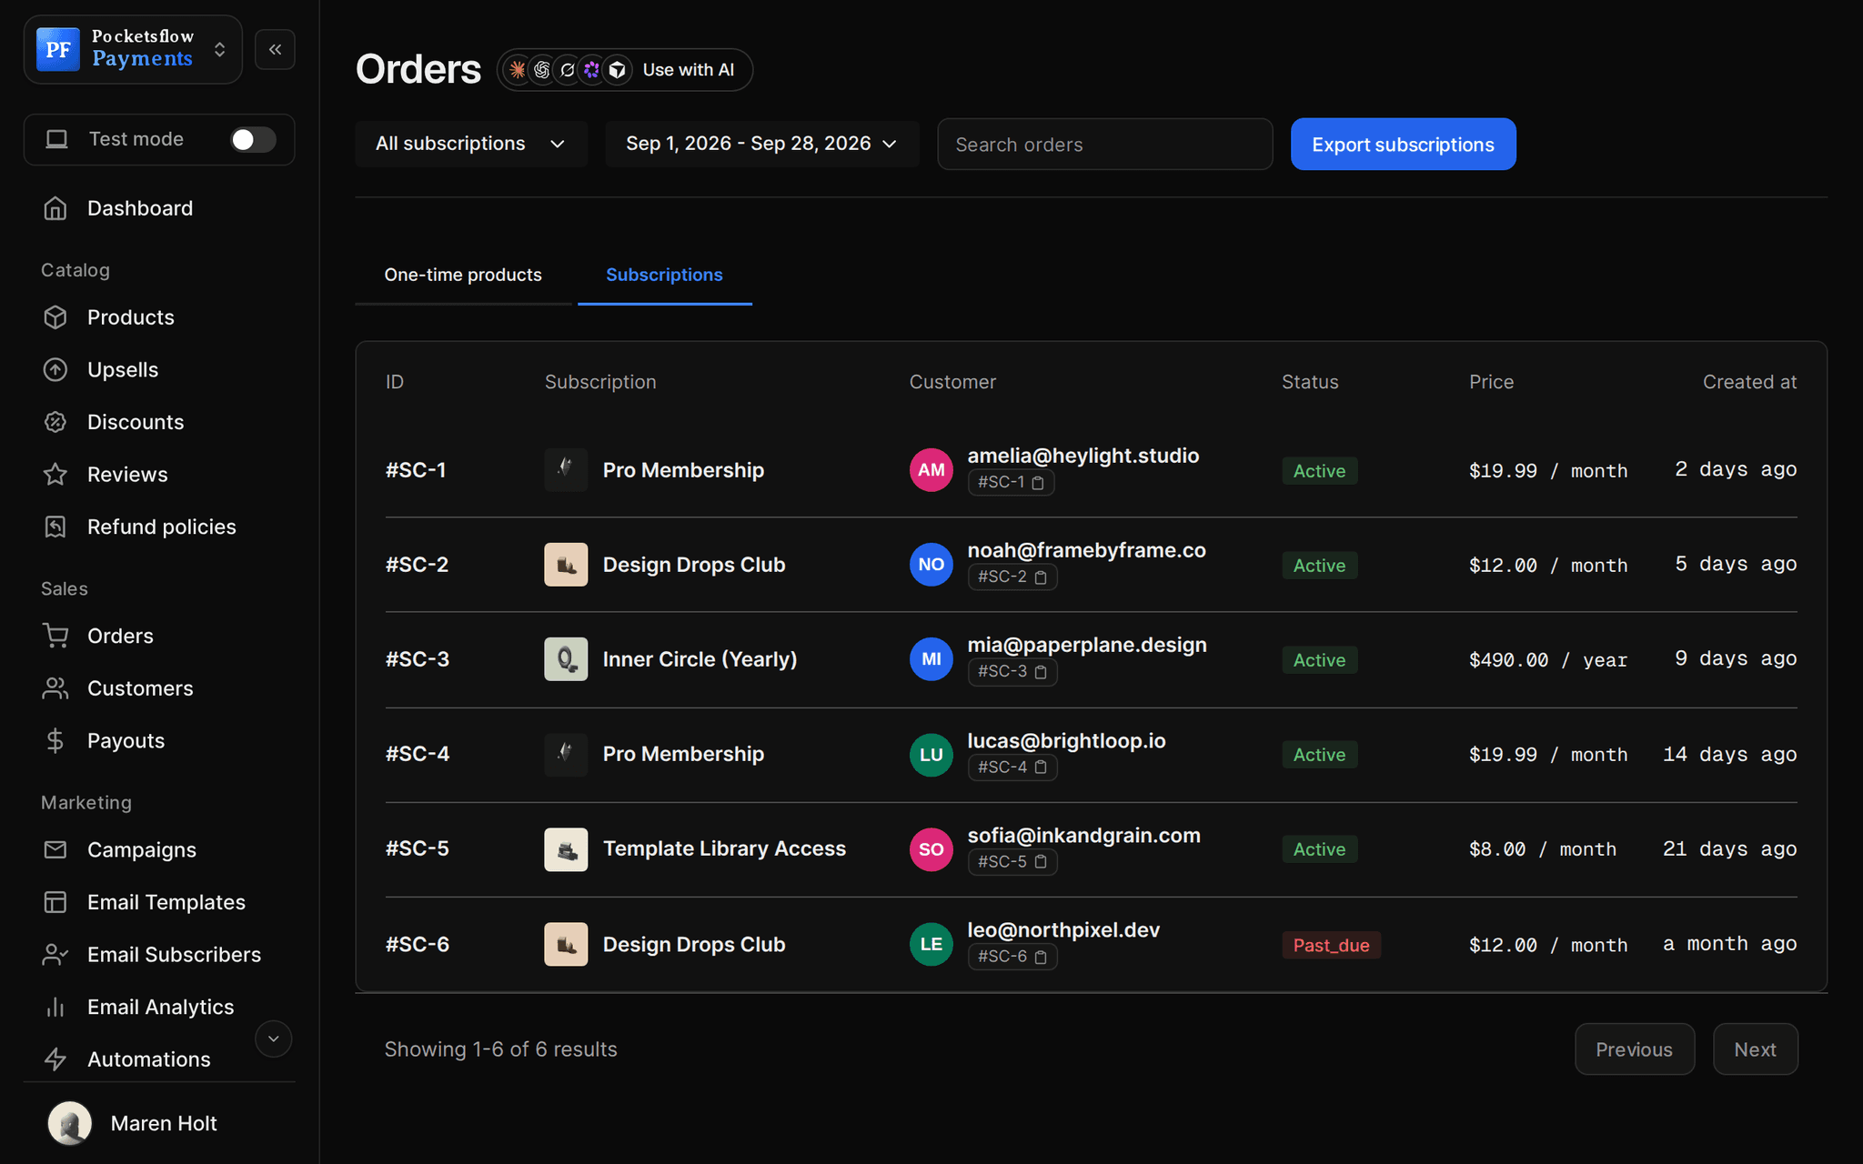Copy customer ID #SC-1 via clipboard icon
Viewport: 1863px width, 1164px height.
[1038, 483]
